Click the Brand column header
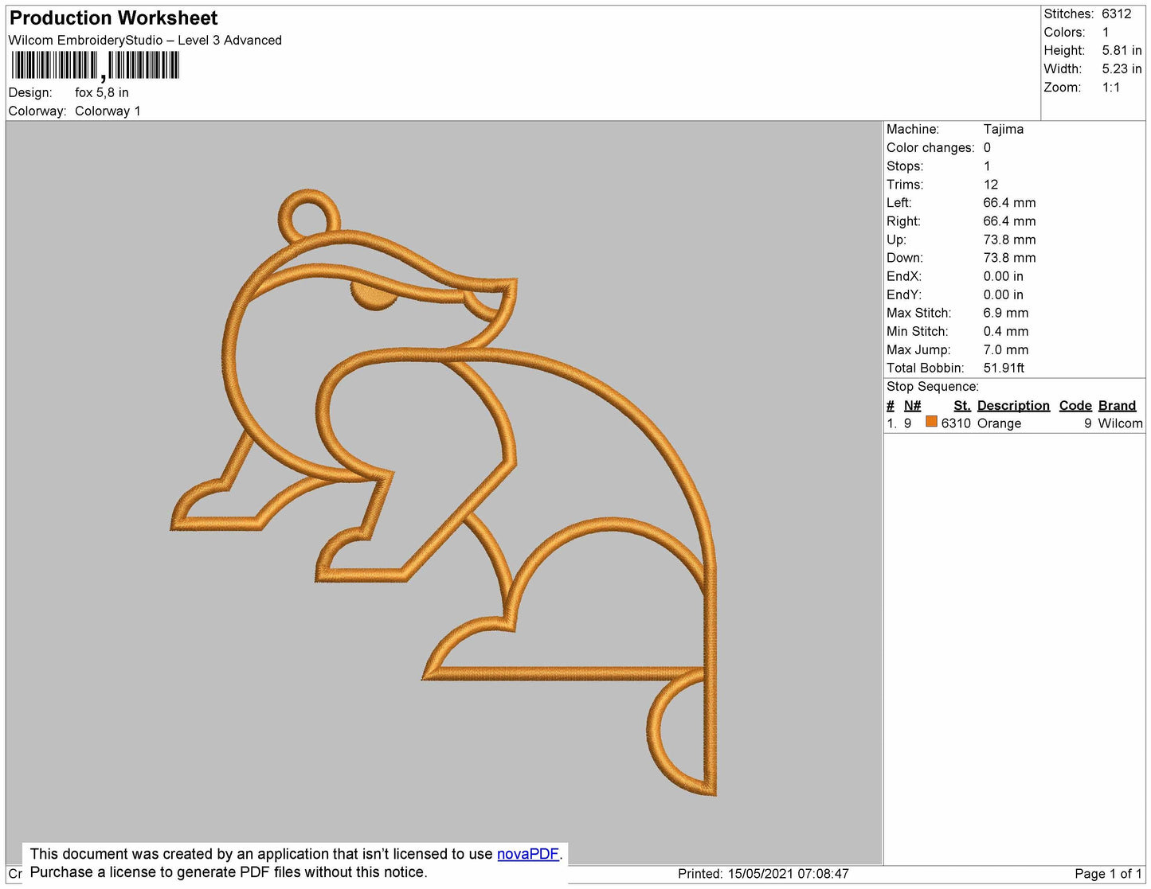1151x889 pixels. point(1117,405)
